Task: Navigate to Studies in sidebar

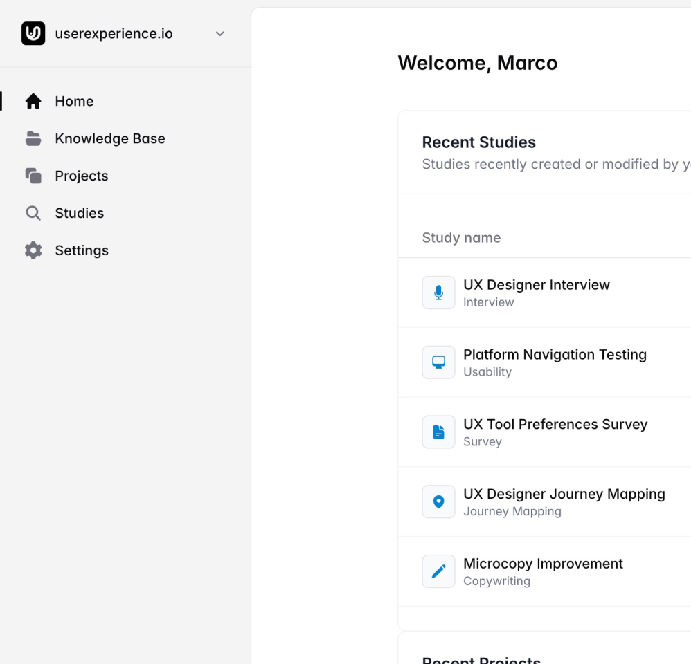Action: click(80, 213)
